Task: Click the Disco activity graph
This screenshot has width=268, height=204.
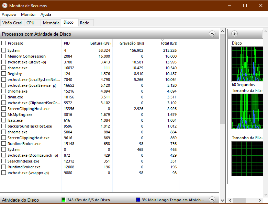Action: coord(247,64)
